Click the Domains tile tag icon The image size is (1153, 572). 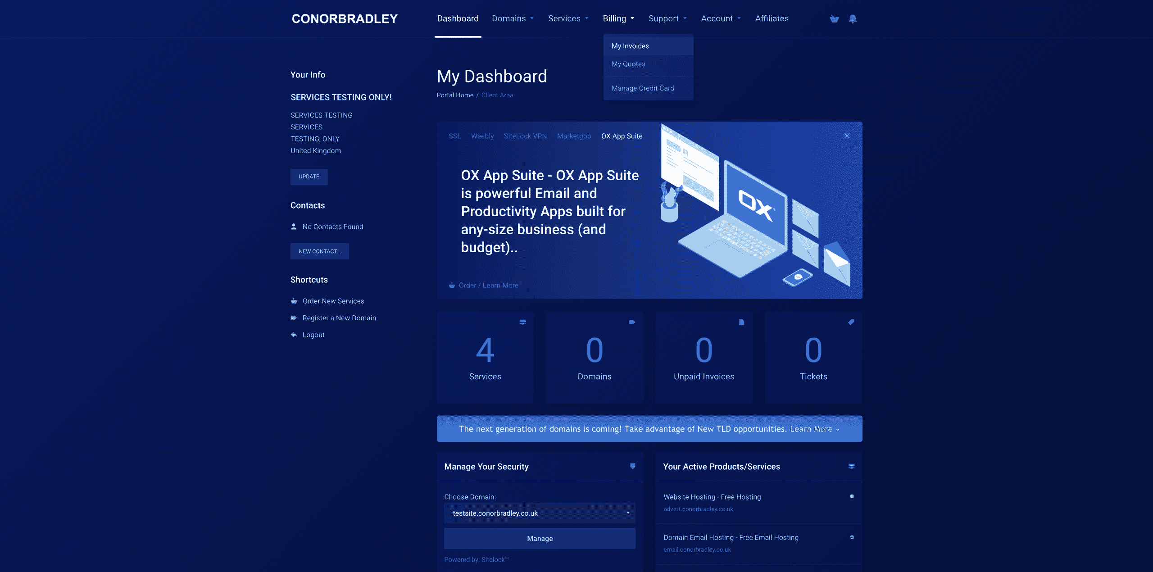[x=632, y=322]
